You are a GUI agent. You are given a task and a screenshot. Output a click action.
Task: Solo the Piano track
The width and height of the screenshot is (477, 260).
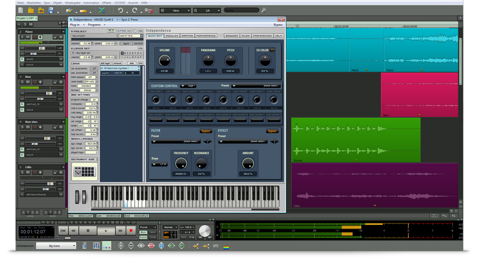pyautogui.click(x=22, y=37)
